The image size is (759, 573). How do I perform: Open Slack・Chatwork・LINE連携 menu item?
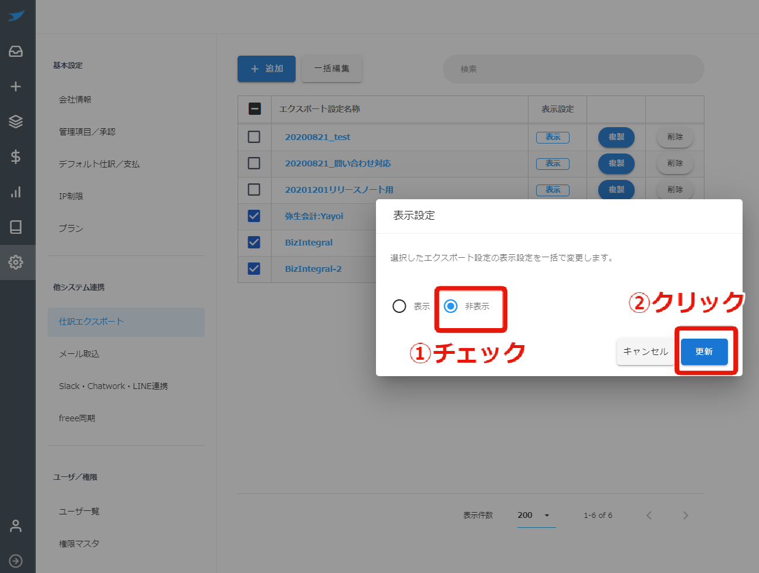click(x=113, y=386)
